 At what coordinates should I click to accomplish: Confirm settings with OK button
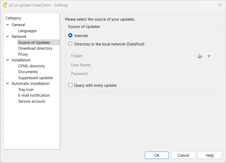pos(157,155)
